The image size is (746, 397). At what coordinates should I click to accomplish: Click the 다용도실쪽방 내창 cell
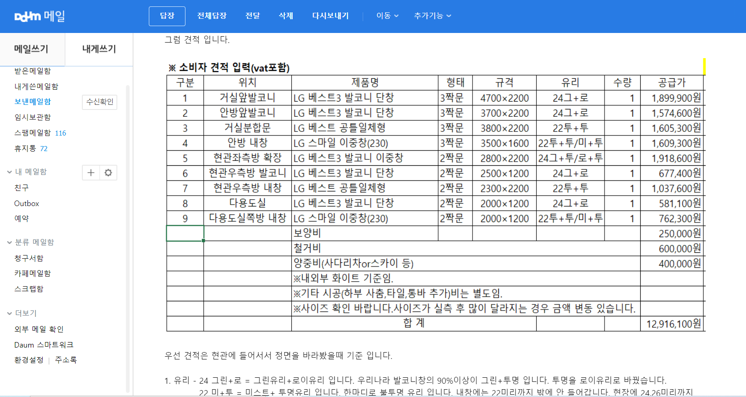tap(247, 218)
